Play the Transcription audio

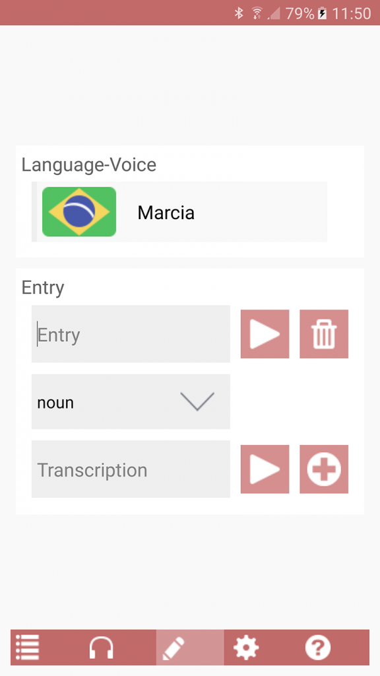tap(265, 469)
